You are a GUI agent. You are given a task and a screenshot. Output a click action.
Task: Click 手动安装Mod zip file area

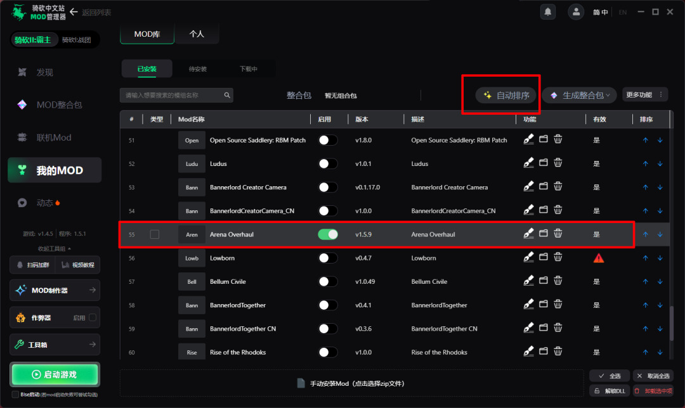click(351, 383)
